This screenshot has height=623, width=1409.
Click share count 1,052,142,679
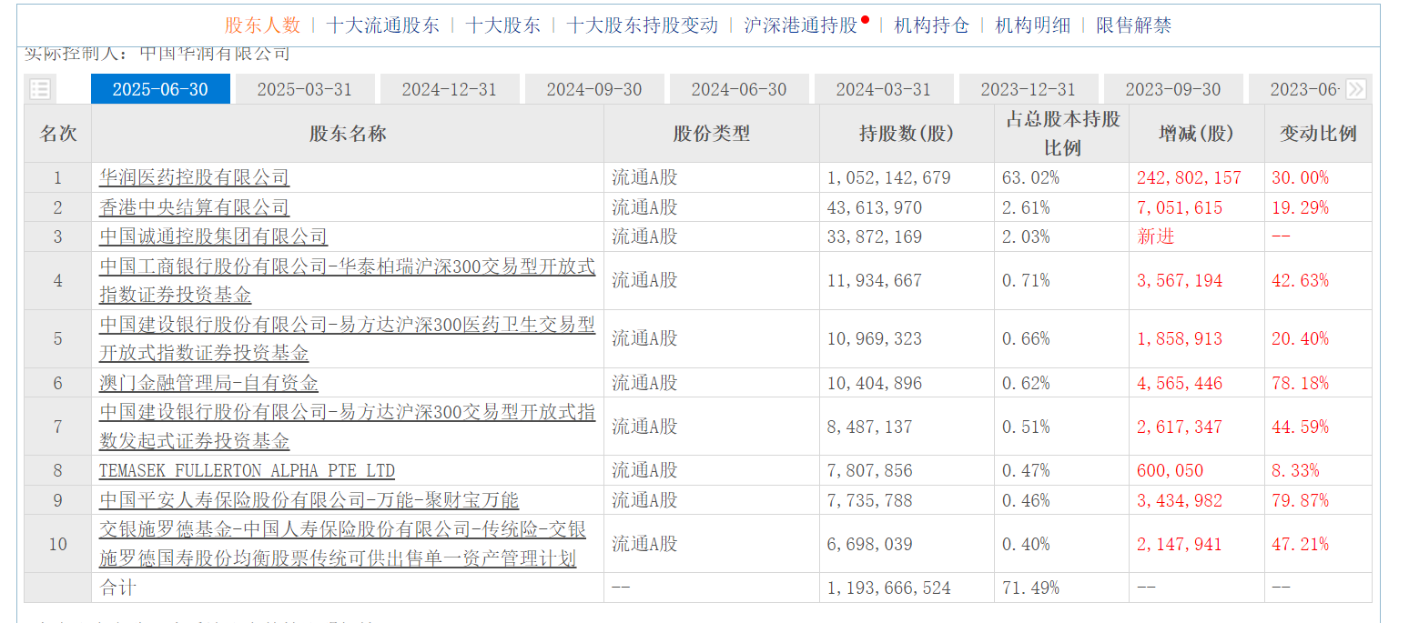889,177
